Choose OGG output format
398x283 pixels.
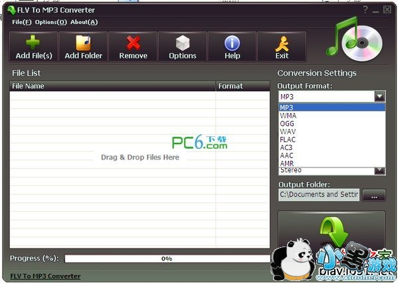point(332,124)
